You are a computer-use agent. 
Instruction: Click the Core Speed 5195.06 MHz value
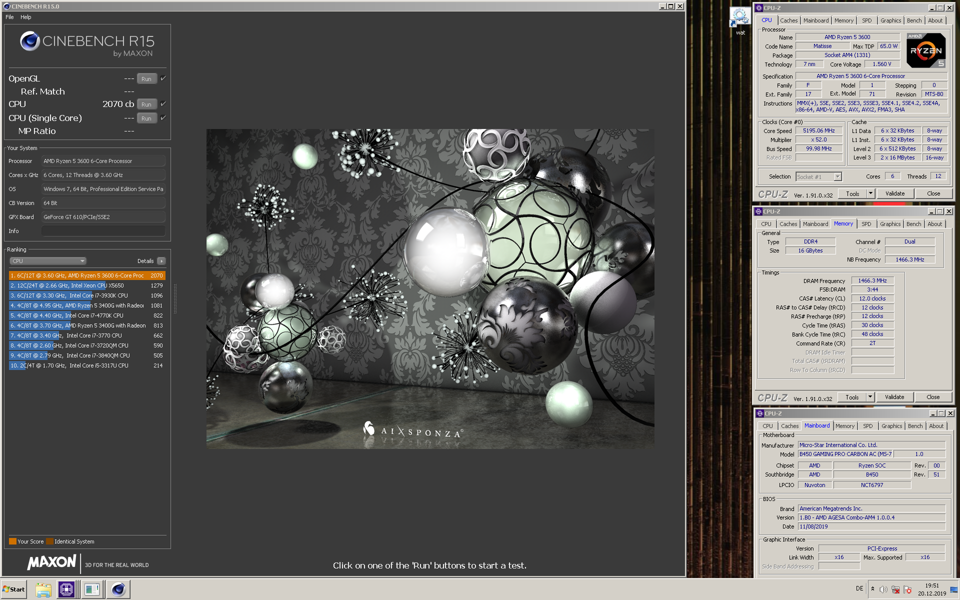pyautogui.click(x=818, y=130)
